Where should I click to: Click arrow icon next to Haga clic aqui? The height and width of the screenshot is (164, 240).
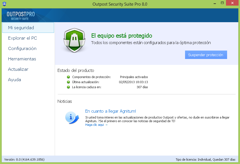(106, 125)
